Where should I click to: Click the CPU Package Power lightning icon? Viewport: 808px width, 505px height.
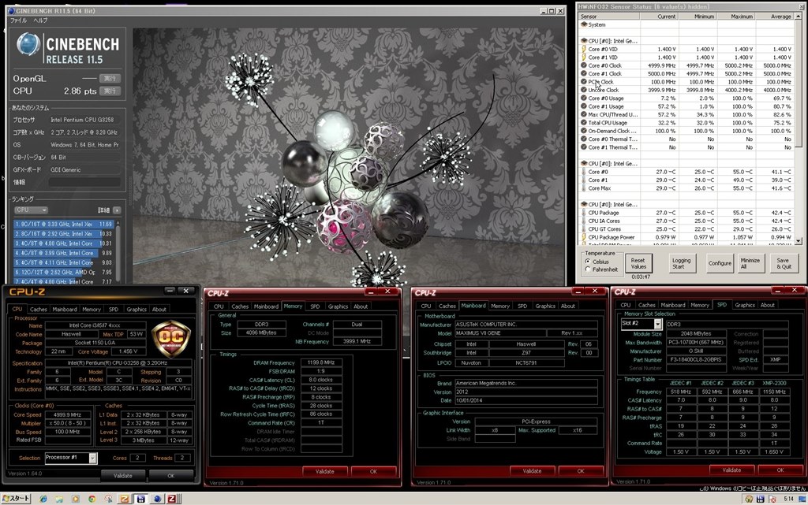(x=584, y=237)
